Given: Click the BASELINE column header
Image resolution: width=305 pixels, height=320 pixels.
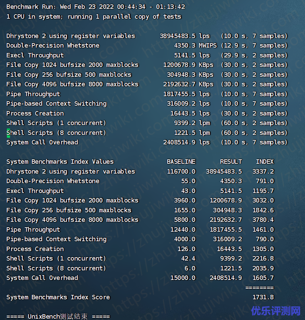Looking at the screenshot, I should (181, 162).
